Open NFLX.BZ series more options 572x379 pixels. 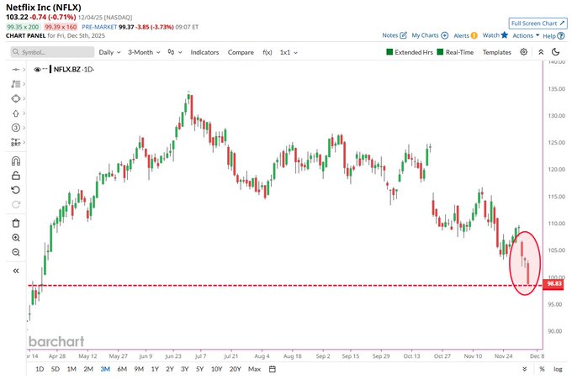click(45, 69)
